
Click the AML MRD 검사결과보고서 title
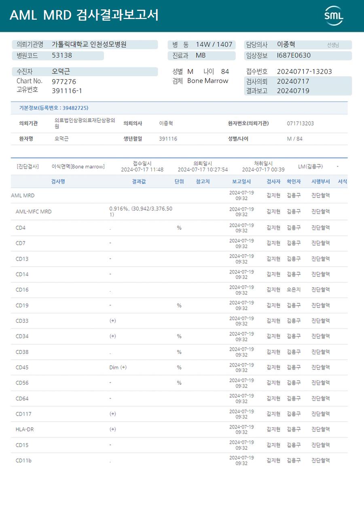tap(84, 15)
